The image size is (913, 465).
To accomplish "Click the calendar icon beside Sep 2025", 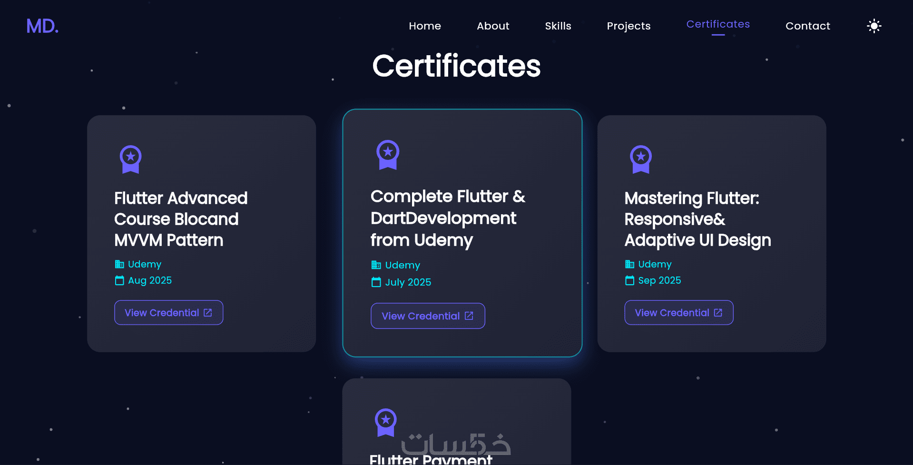I will pyautogui.click(x=629, y=280).
